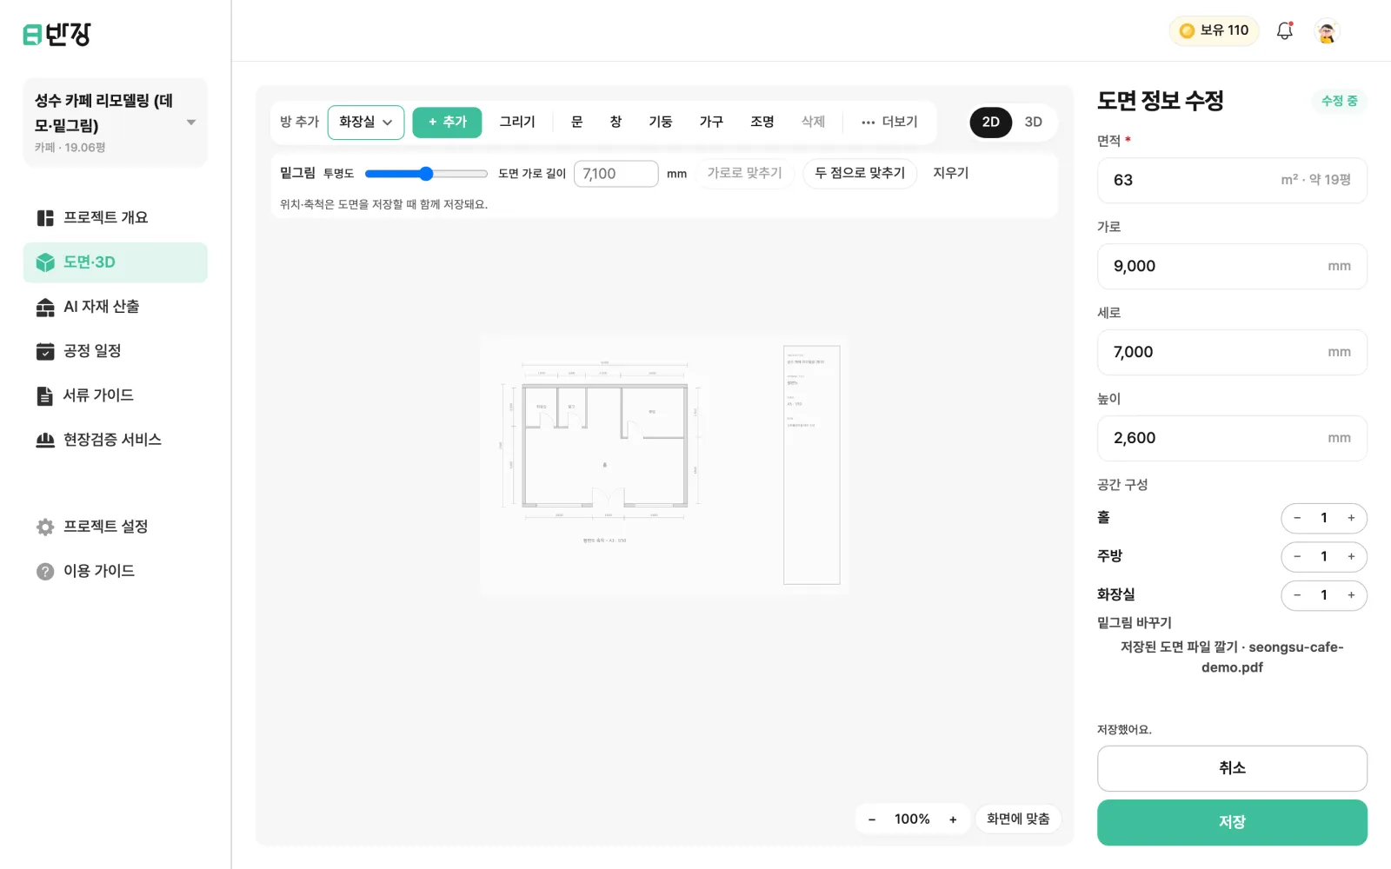Zoom out with the minus button

coord(872,819)
